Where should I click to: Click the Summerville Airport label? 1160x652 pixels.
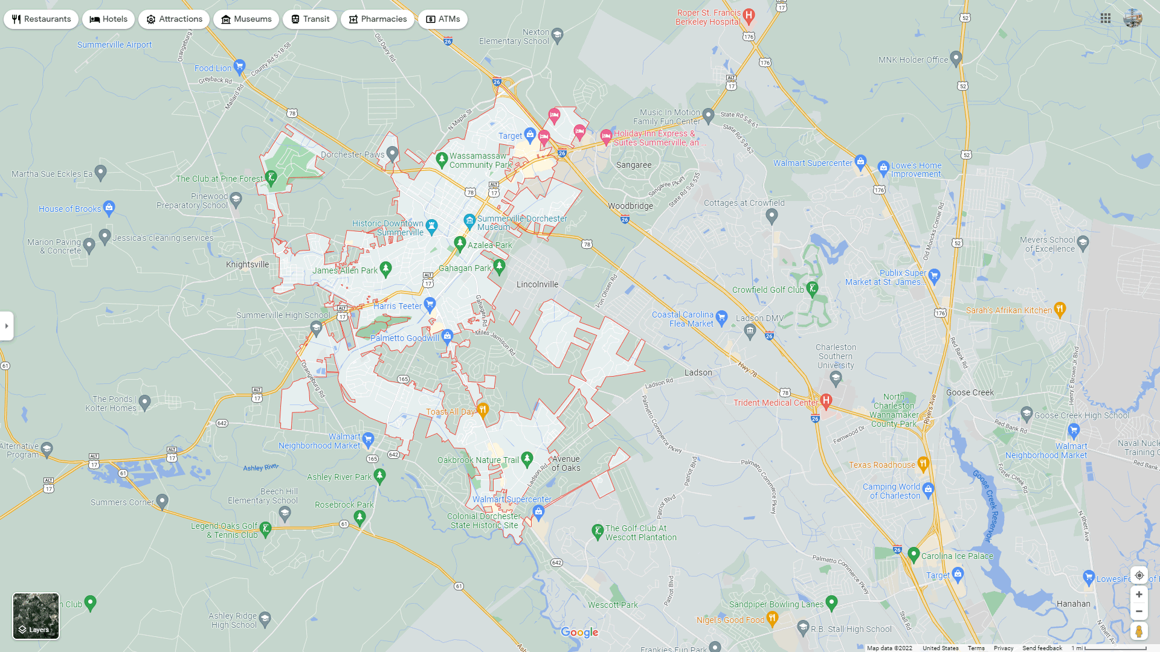click(x=115, y=45)
